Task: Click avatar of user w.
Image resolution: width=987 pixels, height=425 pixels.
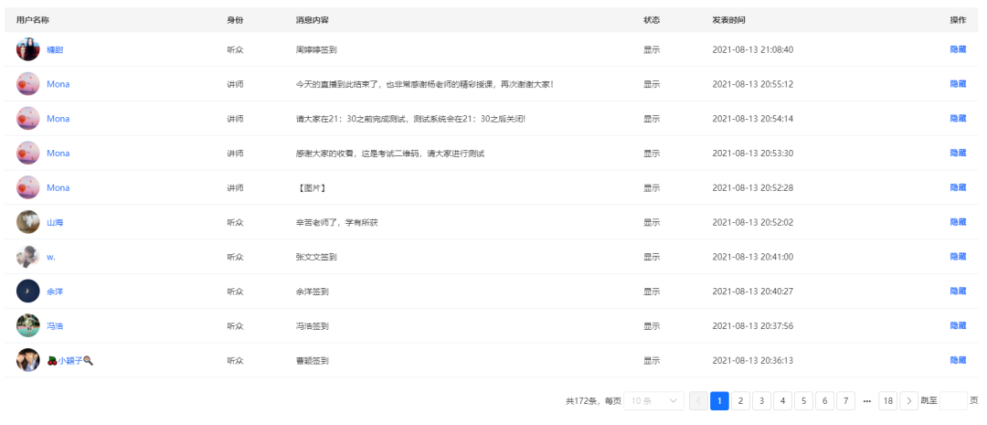Action: point(27,257)
